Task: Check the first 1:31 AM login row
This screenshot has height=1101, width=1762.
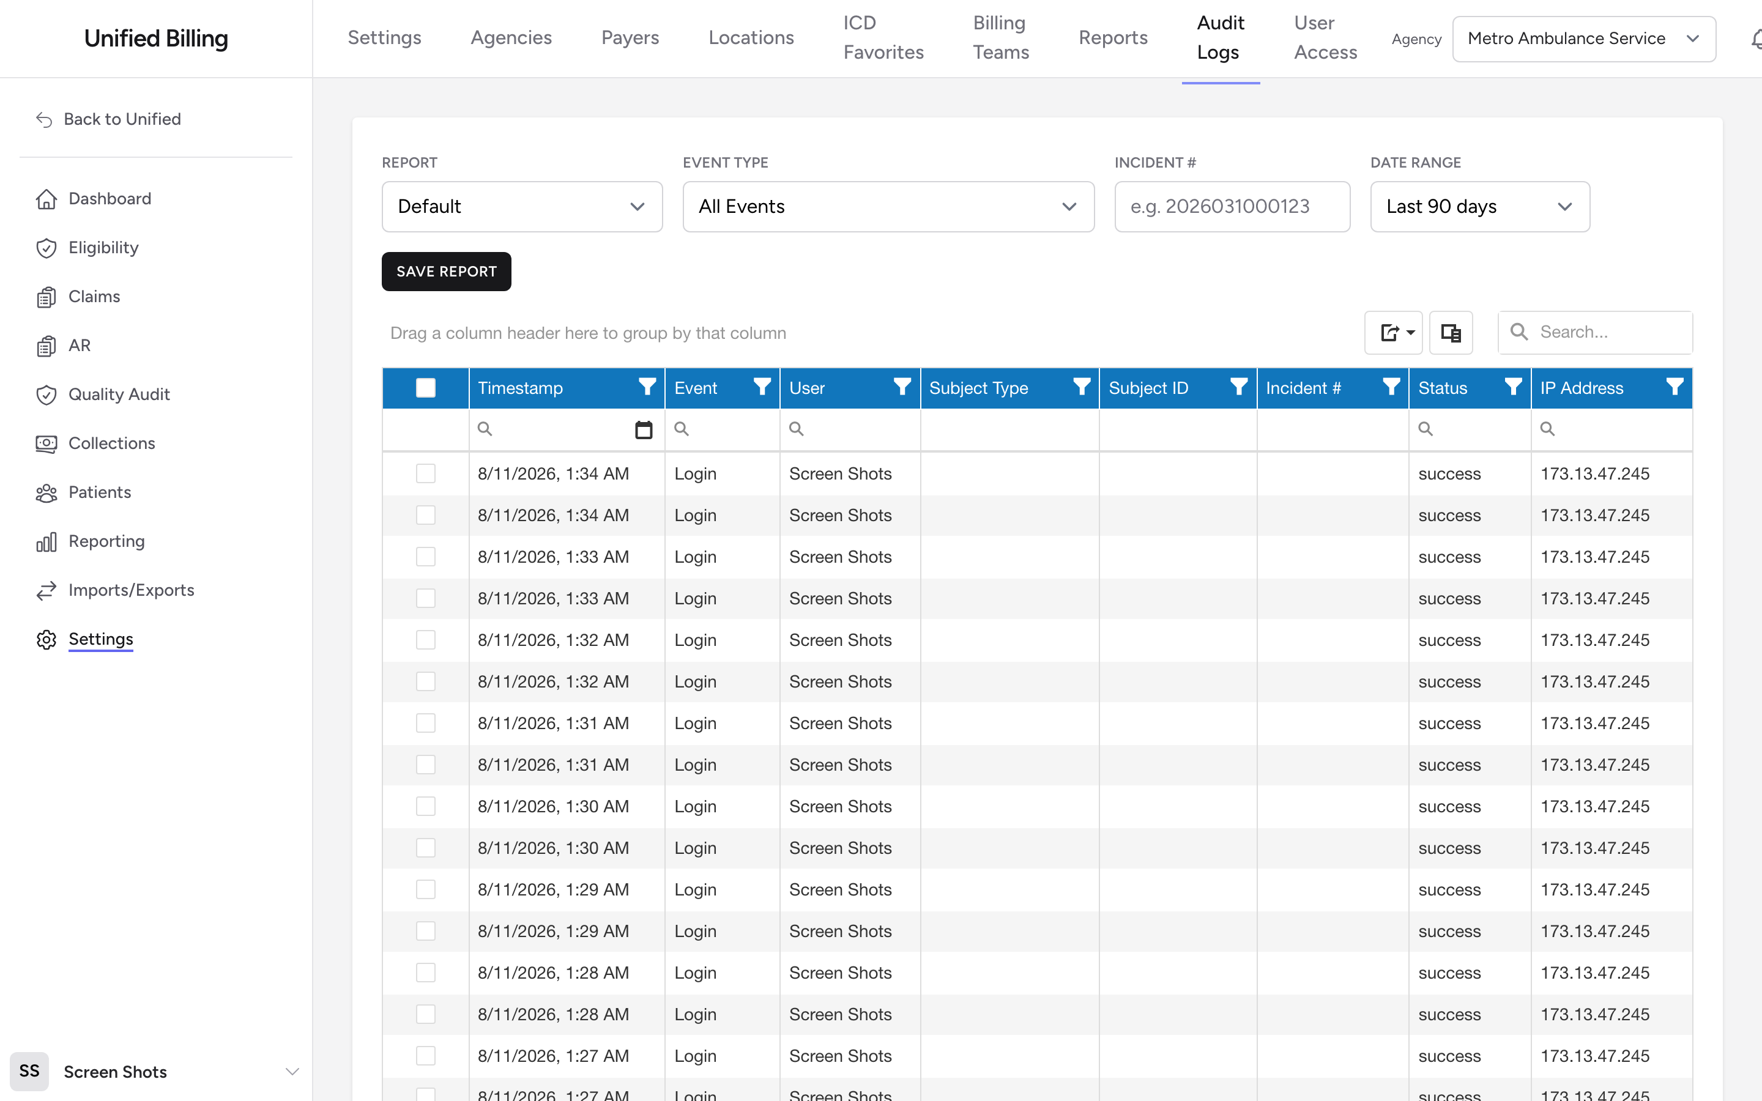Action: coord(426,723)
